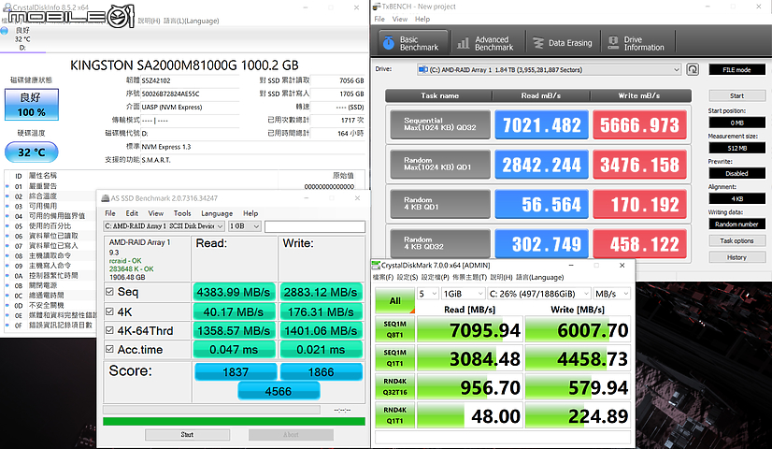Viewport: 772px width, 449px height.
Task: Click the blue health status dot in CrystalDiskInfo
Action: tap(5, 31)
